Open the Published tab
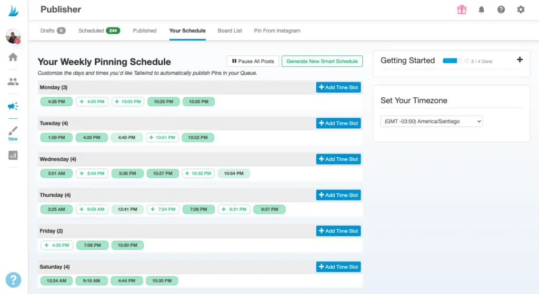539x294 pixels. coord(144,31)
